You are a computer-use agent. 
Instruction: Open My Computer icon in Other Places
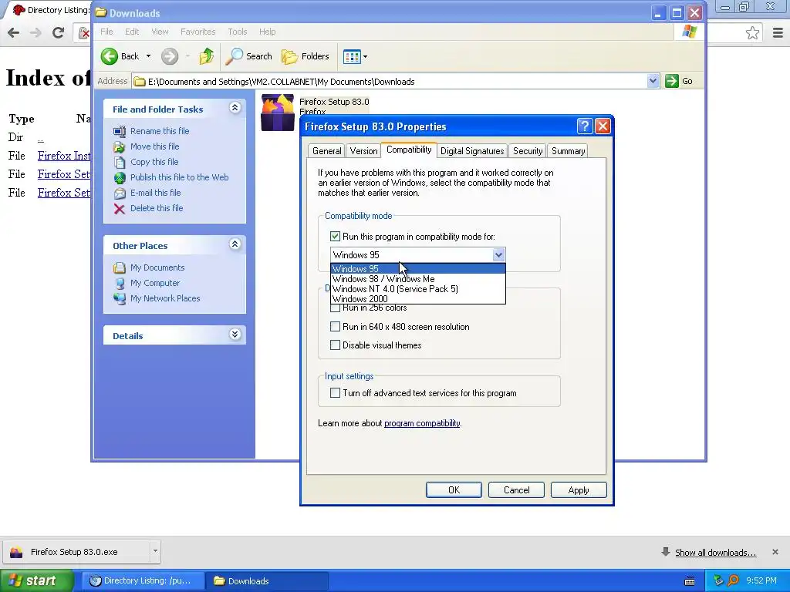[x=120, y=284]
